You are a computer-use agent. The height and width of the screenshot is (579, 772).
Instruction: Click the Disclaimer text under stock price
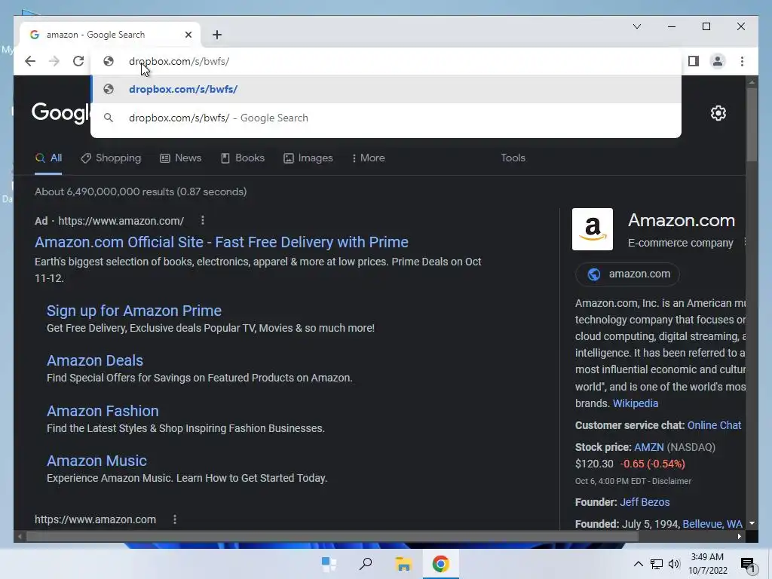[672, 481]
